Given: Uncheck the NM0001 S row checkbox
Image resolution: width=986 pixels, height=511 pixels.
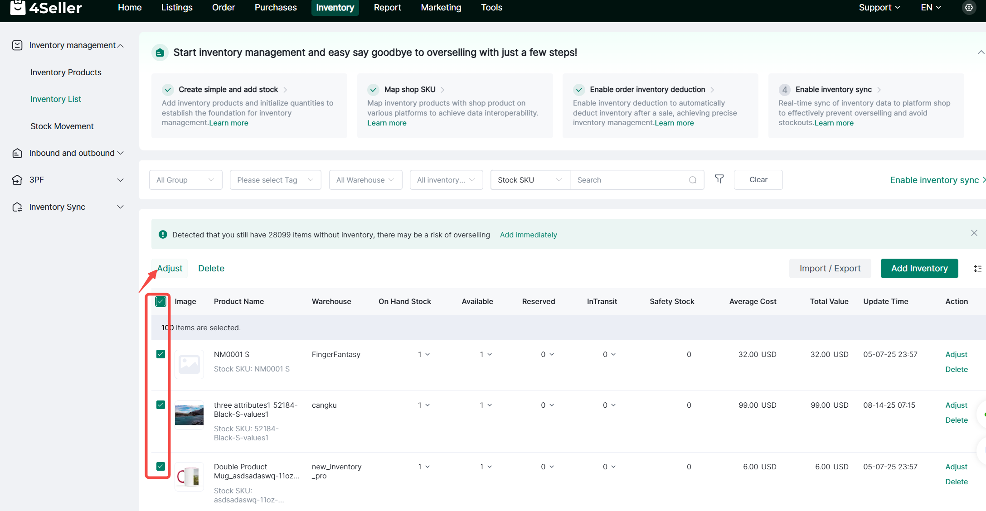Looking at the screenshot, I should 160,354.
